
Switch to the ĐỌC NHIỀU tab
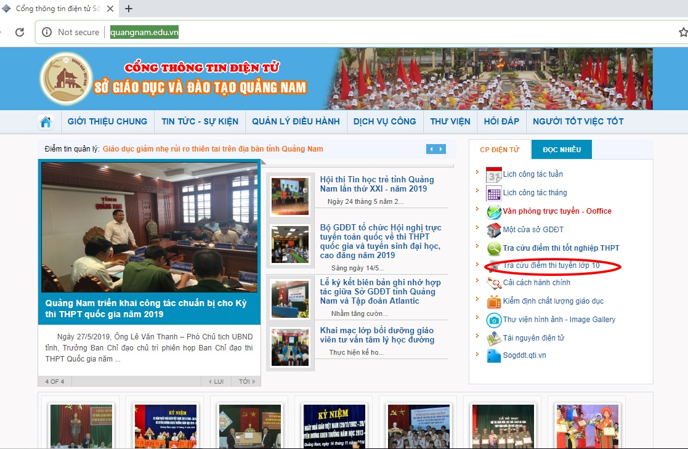pos(561,150)
